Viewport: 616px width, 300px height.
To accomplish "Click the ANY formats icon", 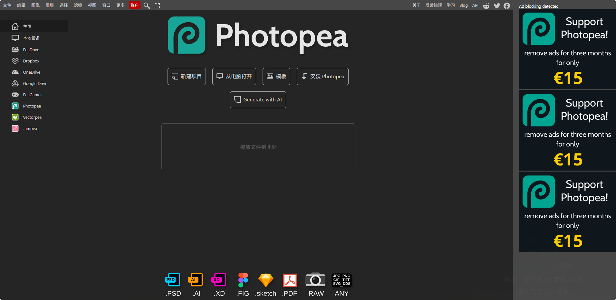I will (x=342, y=280).
